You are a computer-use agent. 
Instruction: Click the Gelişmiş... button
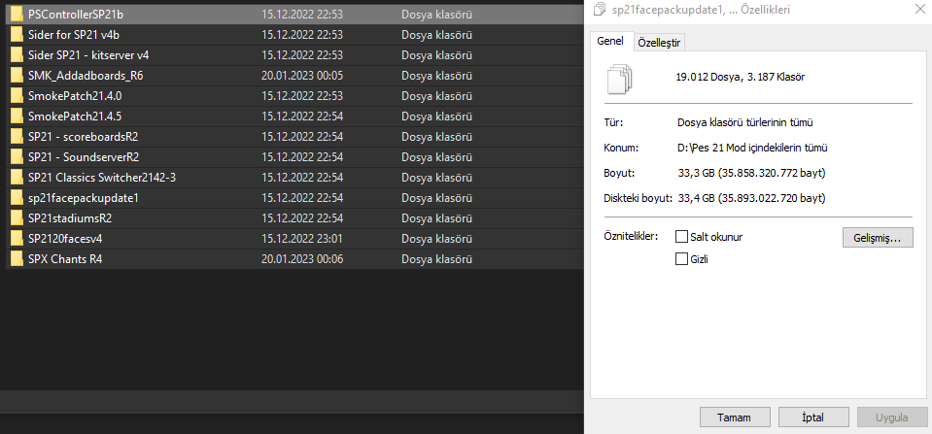coord(878,238)
